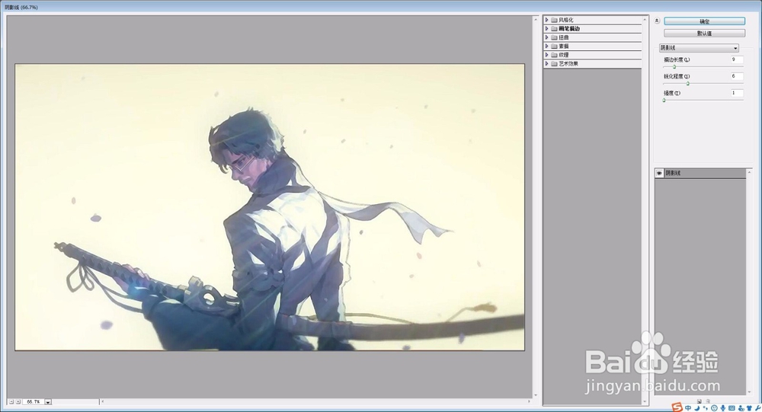Click the preview horizontal scrollbar left arrow
Screen dimensions: 762x412
coord(103,402)
